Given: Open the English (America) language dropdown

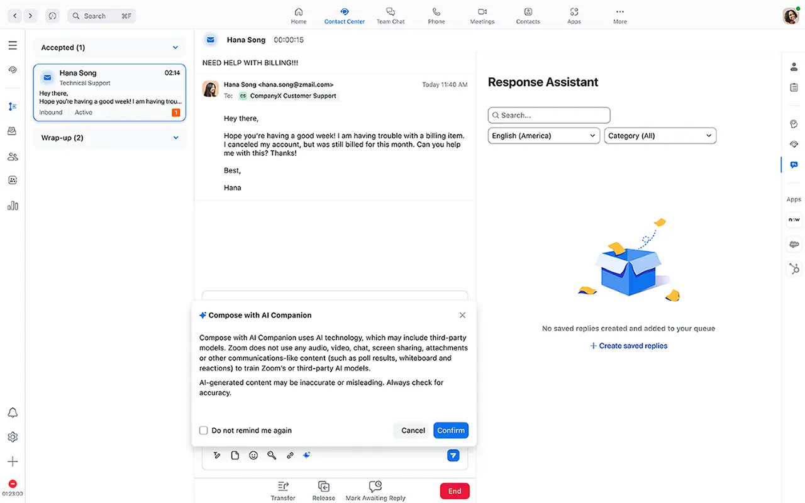Looking at the screenshot, I should click(544, 136).
